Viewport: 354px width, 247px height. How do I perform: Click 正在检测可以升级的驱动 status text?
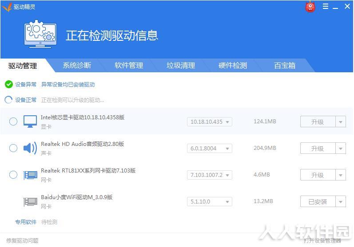tap(72, 100)
